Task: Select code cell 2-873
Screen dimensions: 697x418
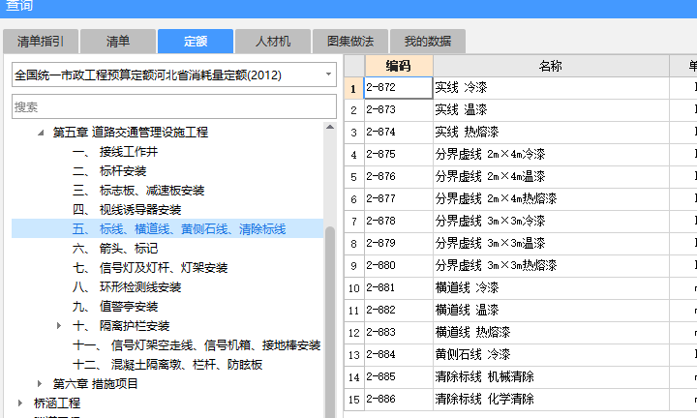Action: (x=398, y=109)
